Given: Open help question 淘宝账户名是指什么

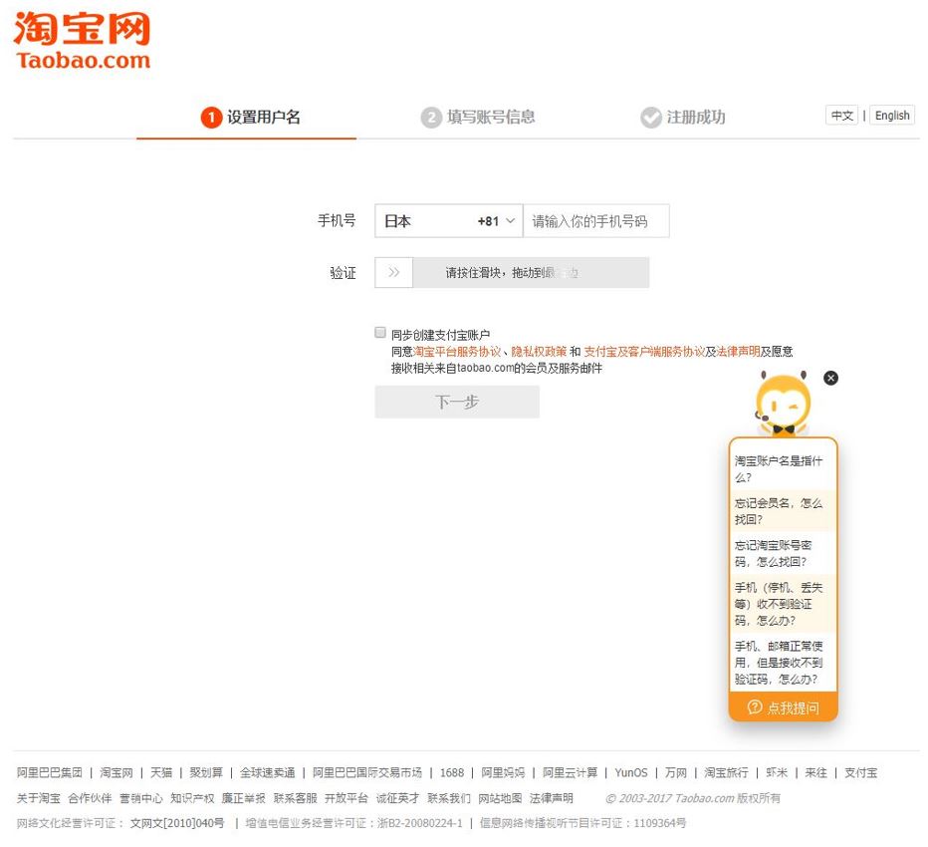Looking at the screenshot, I should tap(783, 468).
